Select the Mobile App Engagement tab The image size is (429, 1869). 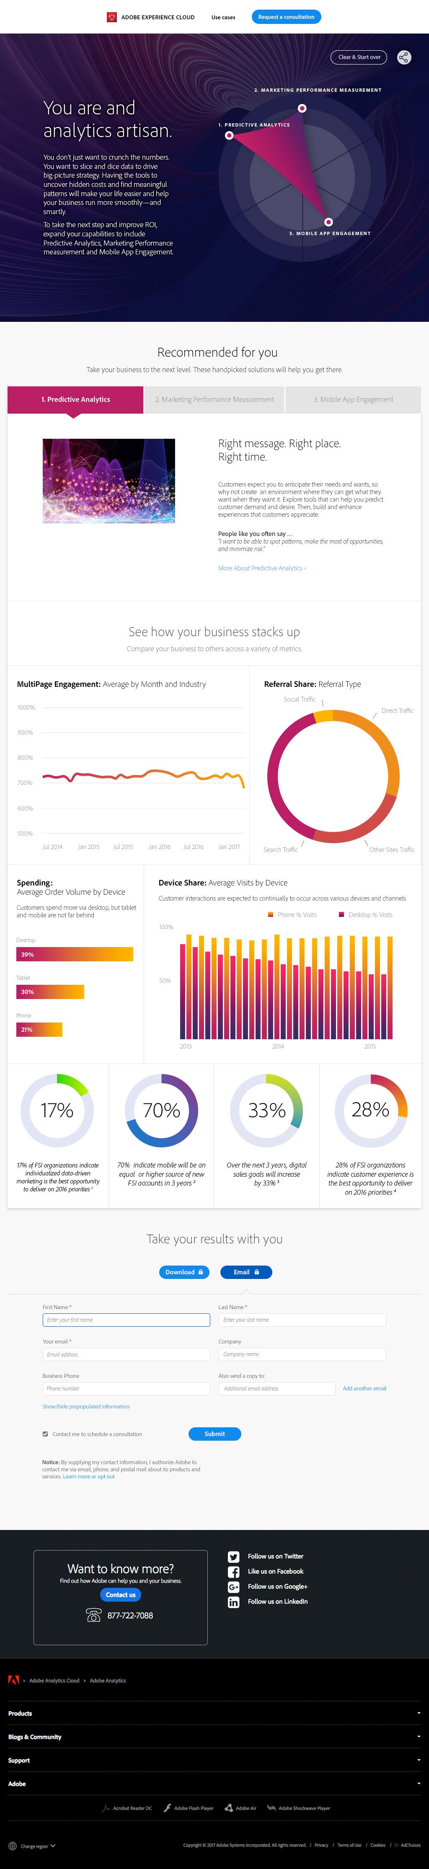coord(354,400)
